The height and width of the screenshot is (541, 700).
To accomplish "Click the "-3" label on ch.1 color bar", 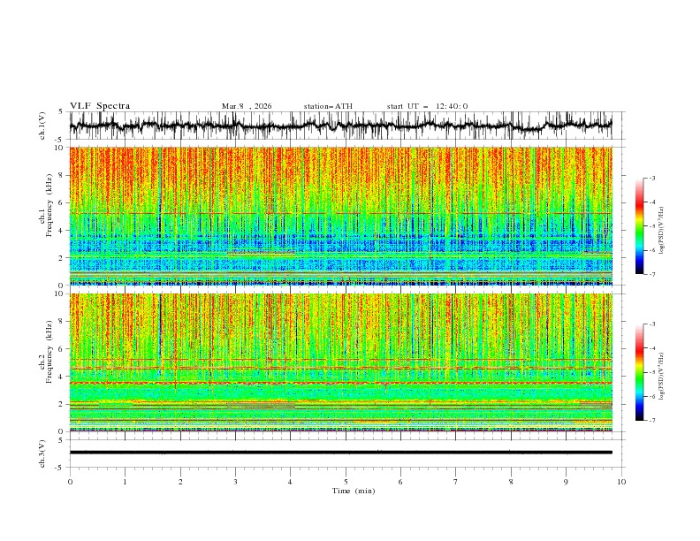I will (x=652, y=178).
